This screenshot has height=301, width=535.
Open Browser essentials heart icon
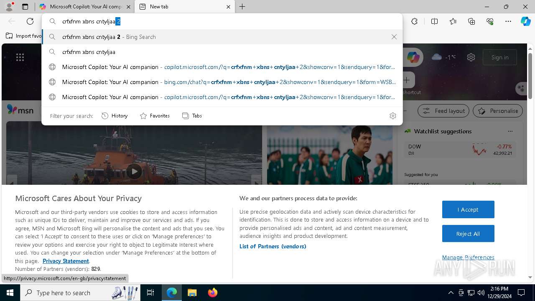click(x=490, y=21)
